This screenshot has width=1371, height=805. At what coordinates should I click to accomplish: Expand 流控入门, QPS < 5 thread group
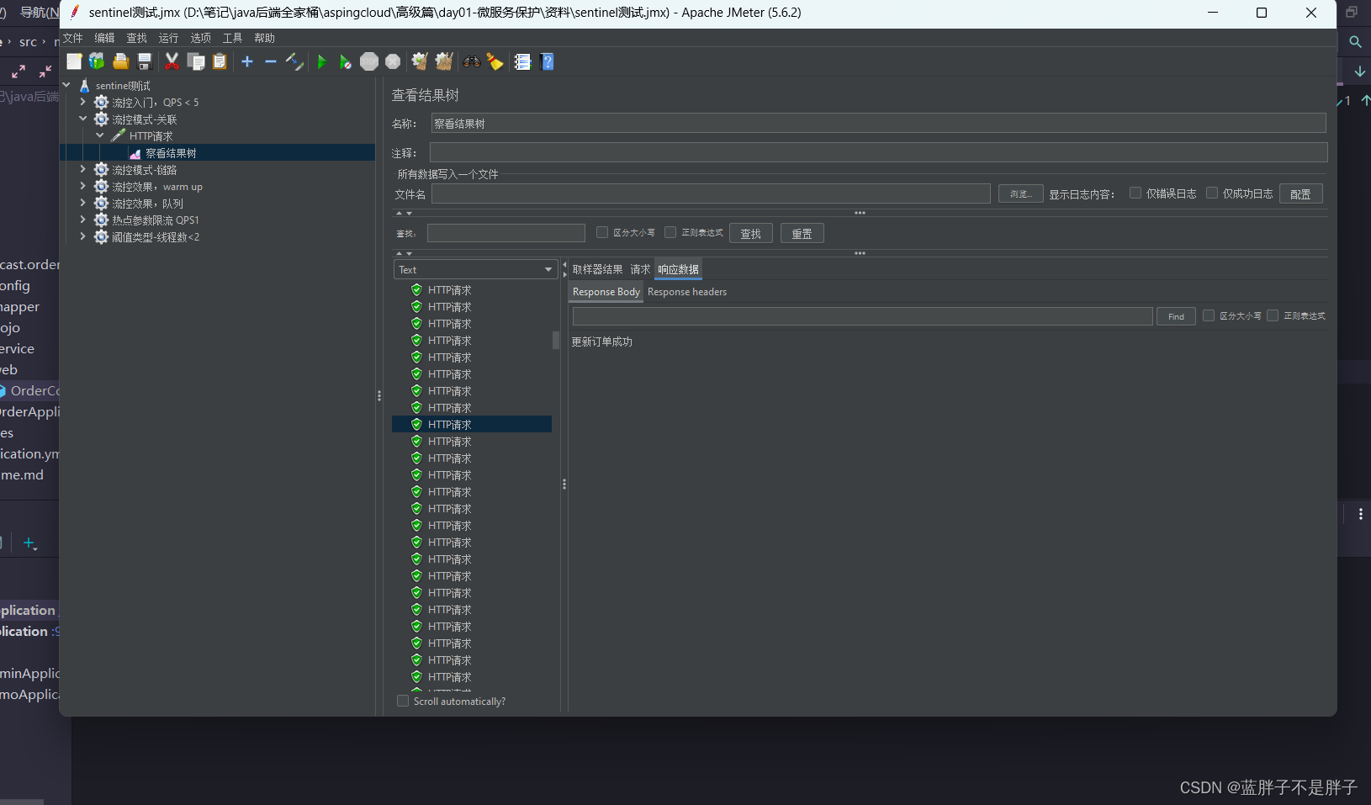(x=82, y=102)
